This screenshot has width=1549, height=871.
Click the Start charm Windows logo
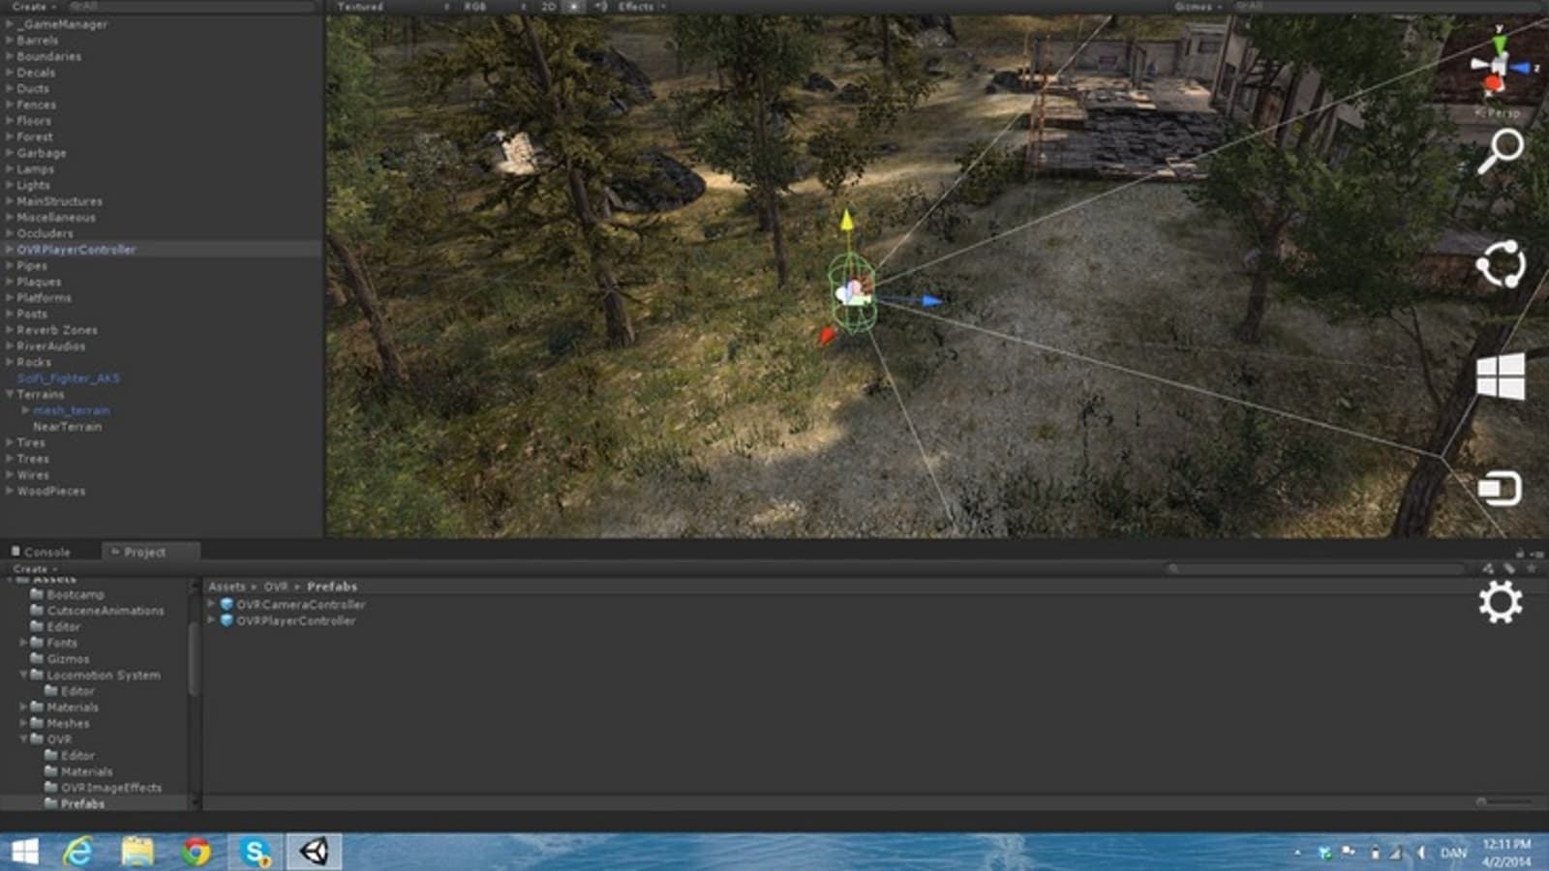pyautogui.click(x=1501, y=376)
